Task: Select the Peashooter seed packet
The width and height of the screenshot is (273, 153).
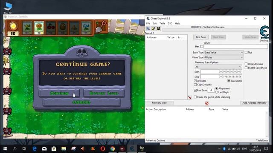Action: (27, 28)
